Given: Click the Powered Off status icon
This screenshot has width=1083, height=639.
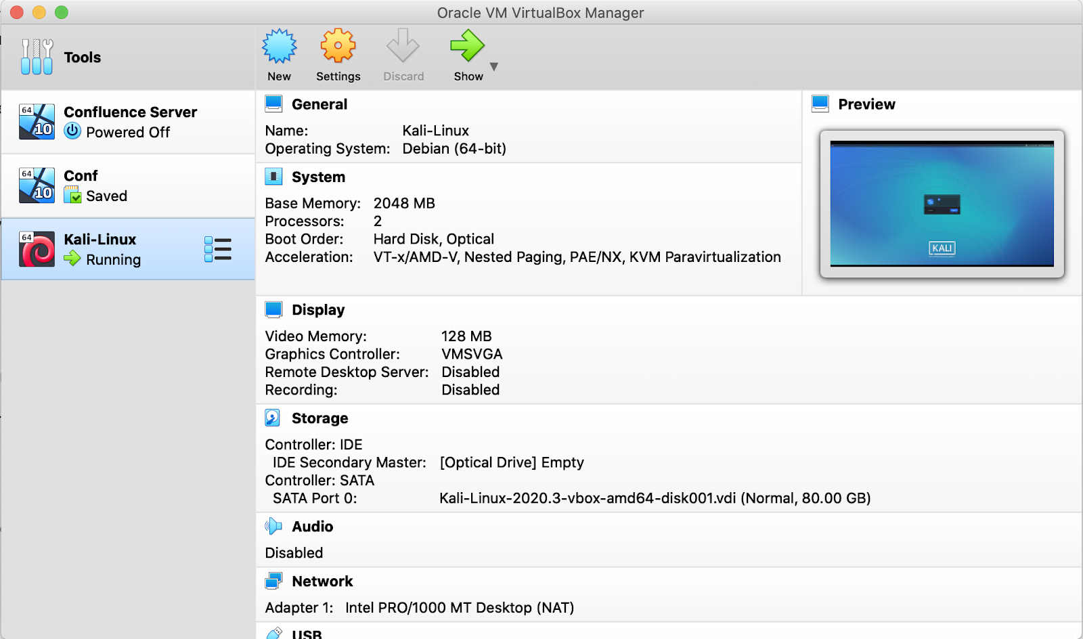Looking at the screenshot, I should tap(72, 131).
